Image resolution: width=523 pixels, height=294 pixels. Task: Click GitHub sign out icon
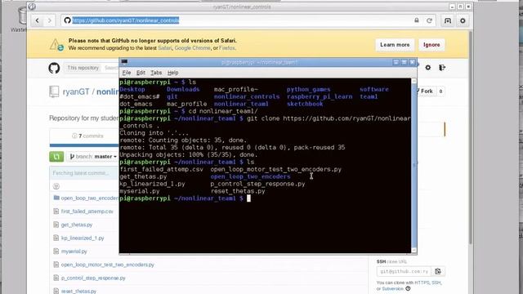(x=442, y=68)
